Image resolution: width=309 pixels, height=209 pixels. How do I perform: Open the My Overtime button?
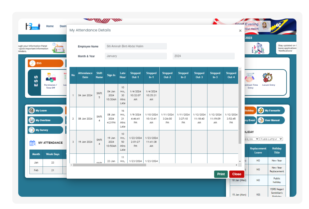pyautogui.click(x=46, y=120)
